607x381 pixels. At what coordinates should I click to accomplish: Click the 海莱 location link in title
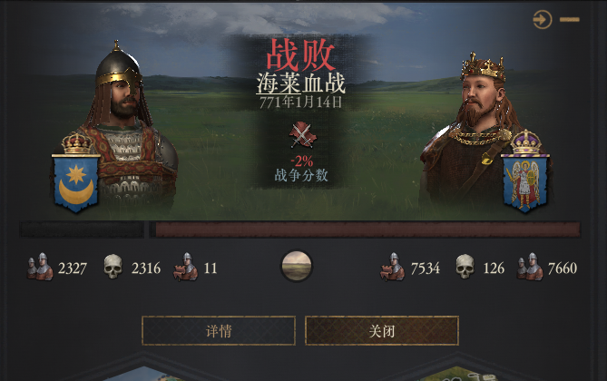point(279,83)
